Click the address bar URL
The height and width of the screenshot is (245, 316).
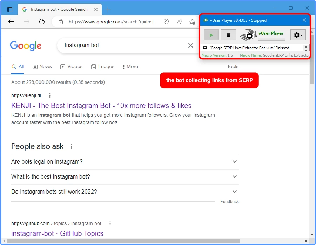pos(113,22)
